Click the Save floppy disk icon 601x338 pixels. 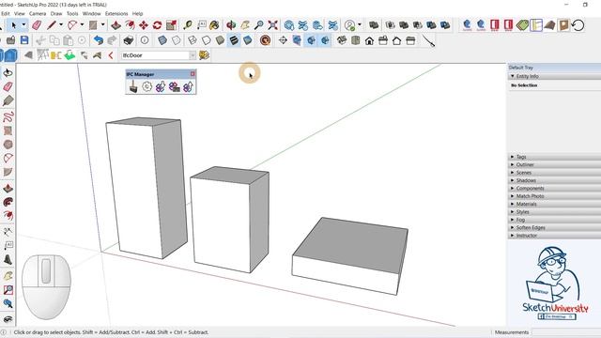pyautogui.click(x=24, y=39)
